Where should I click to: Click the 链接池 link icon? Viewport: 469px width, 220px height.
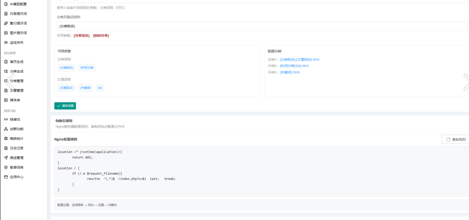[x=6, y=119]
